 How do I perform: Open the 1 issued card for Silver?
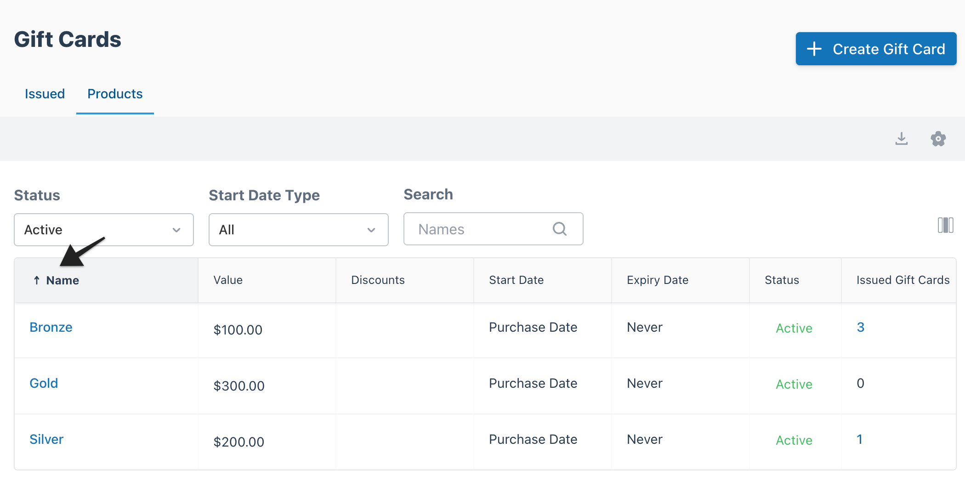point(860,439)
